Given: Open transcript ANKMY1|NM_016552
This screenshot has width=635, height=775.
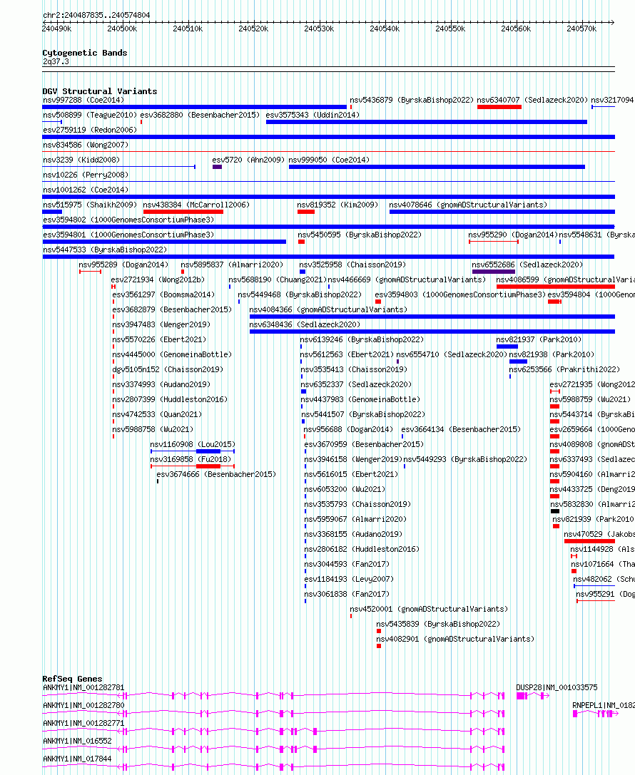Looking at the screenshot, I should (77, 741).
